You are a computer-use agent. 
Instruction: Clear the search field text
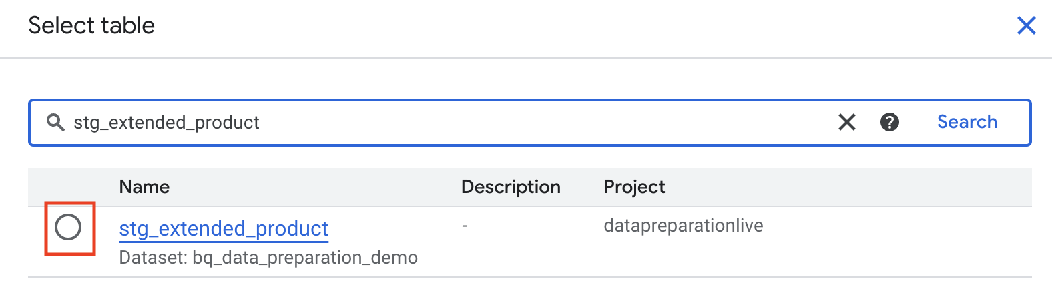[x=846, y=122]
